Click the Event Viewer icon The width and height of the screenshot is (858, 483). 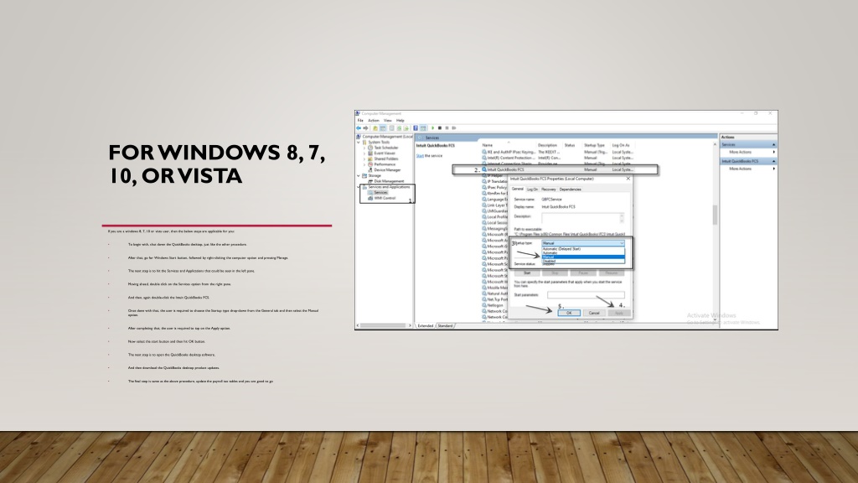tap(370, 153)
